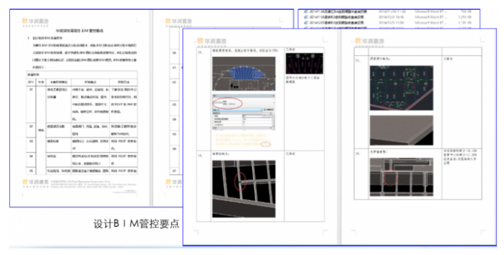
Task: Click table row number 03 in the left document
Action: [31, 141]
